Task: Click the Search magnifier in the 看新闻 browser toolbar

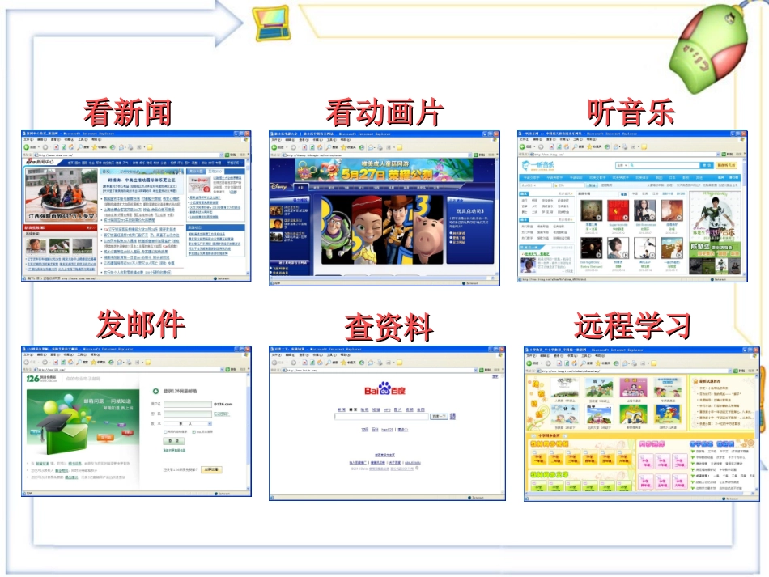Action: pyautogui.click(x=79, y=146)
